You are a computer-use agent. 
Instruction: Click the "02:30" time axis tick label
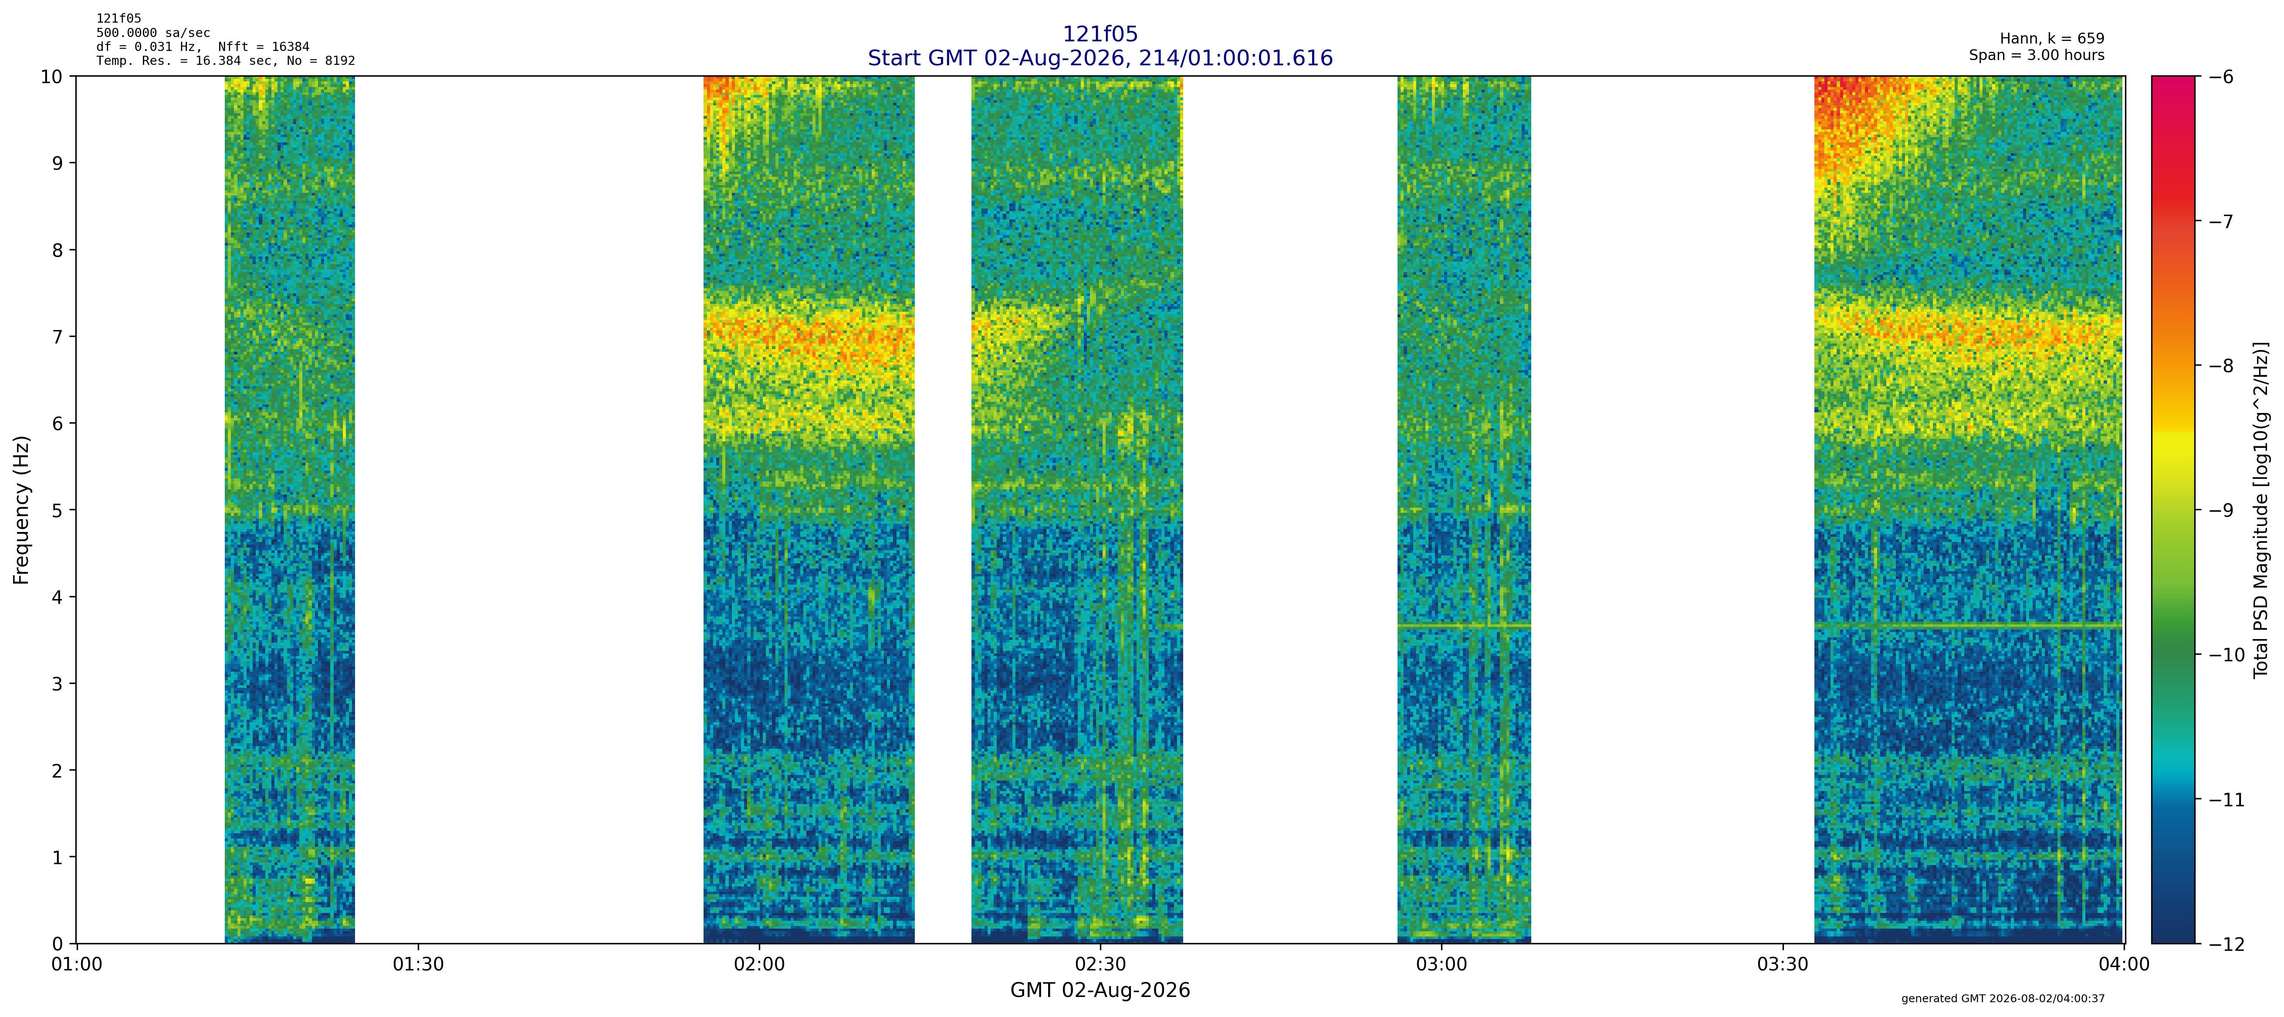pyautogui.click(x=1100, y=964)
